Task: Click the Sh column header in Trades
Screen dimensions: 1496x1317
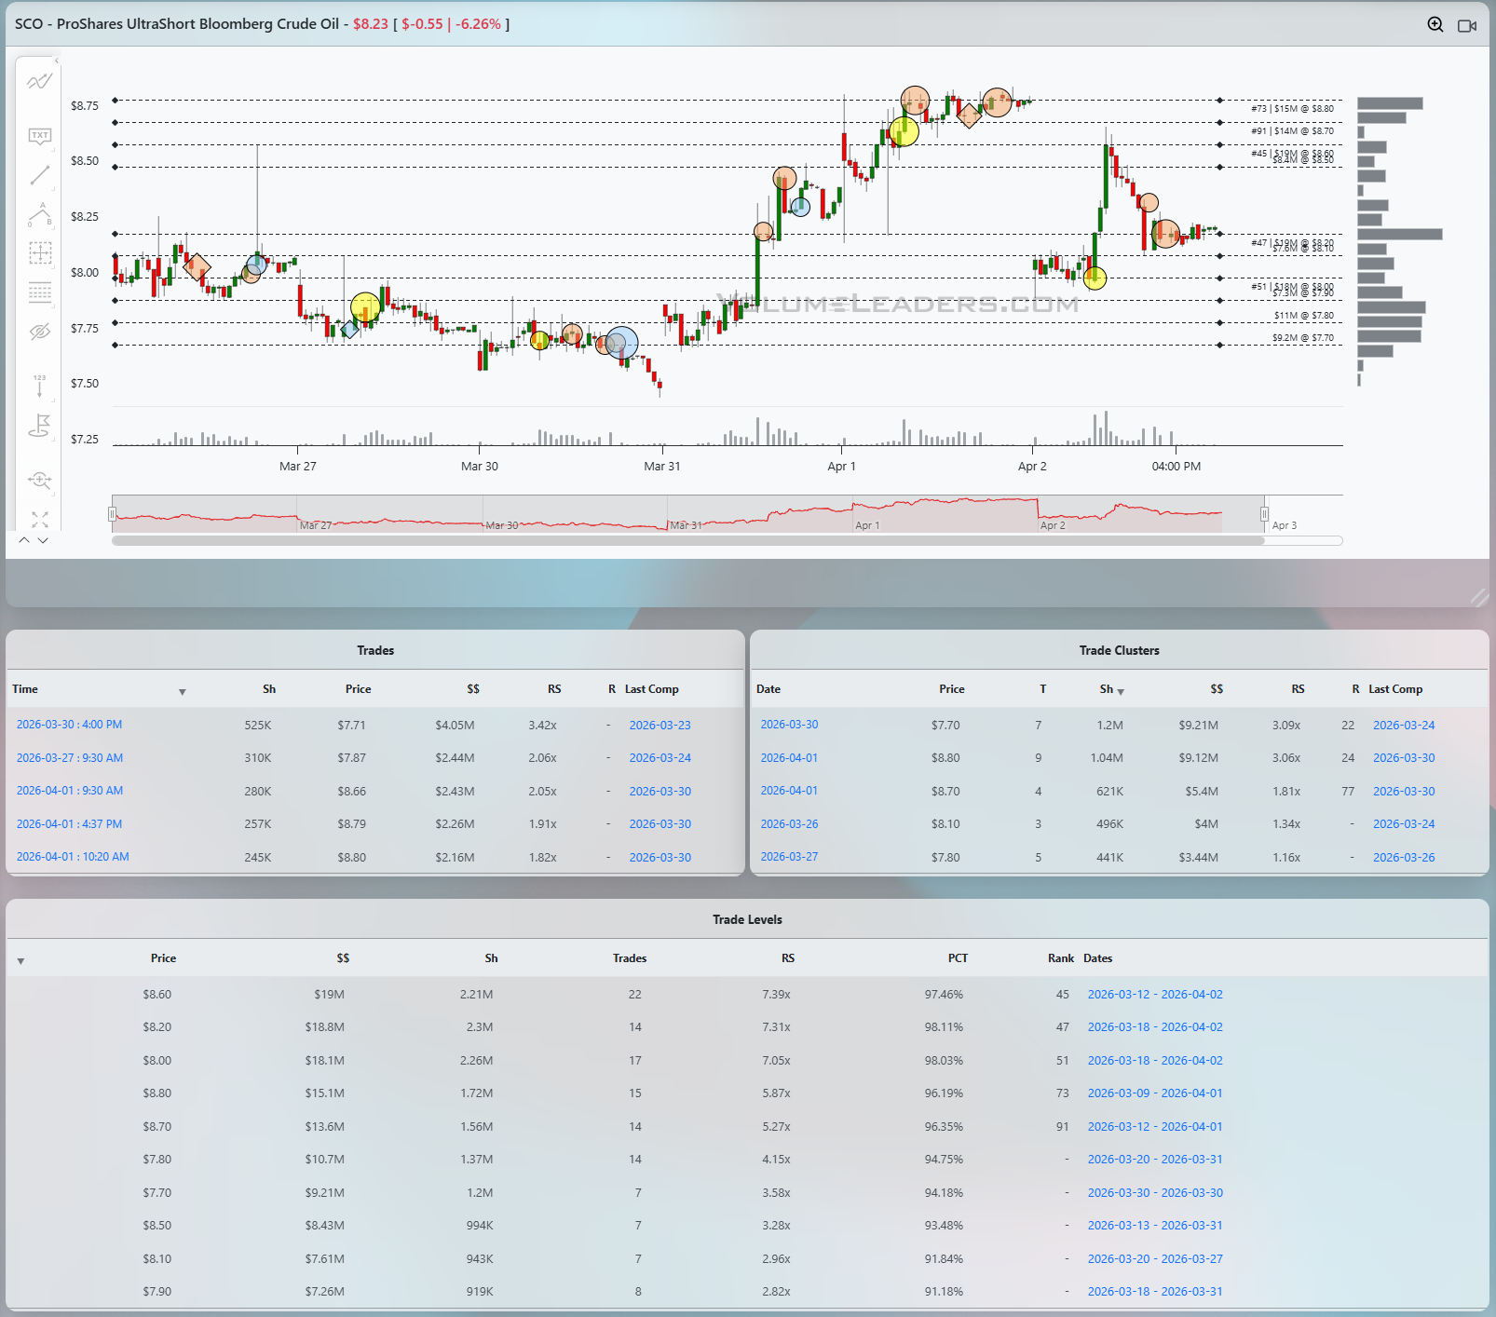Action: coord(269,689)
